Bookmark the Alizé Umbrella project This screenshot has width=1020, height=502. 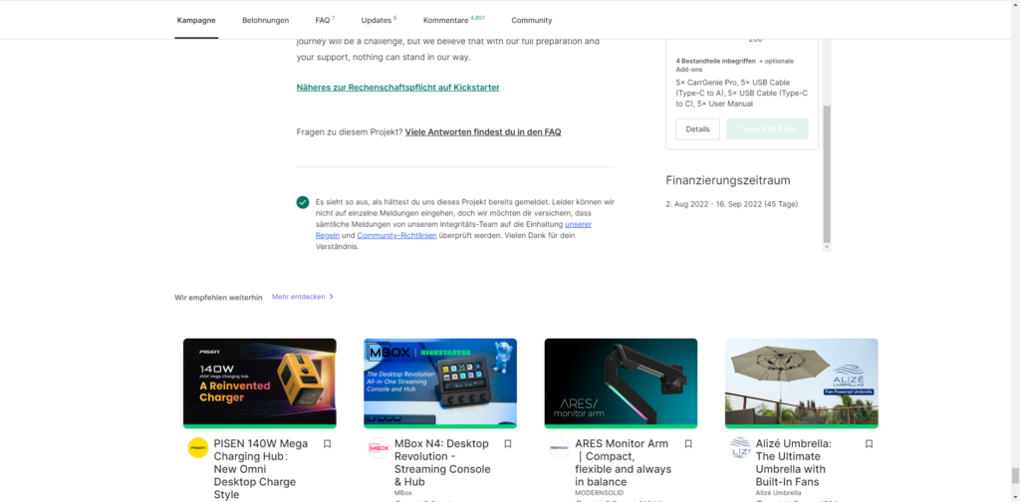(869, 444)
